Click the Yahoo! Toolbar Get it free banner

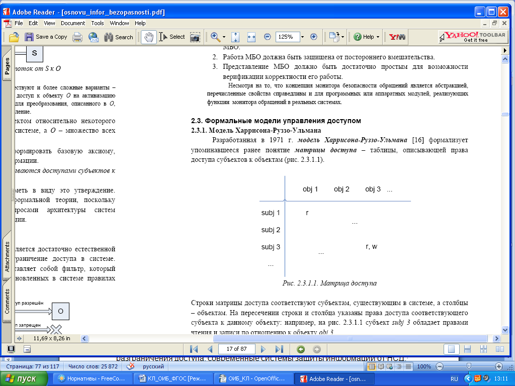point(473,37)
